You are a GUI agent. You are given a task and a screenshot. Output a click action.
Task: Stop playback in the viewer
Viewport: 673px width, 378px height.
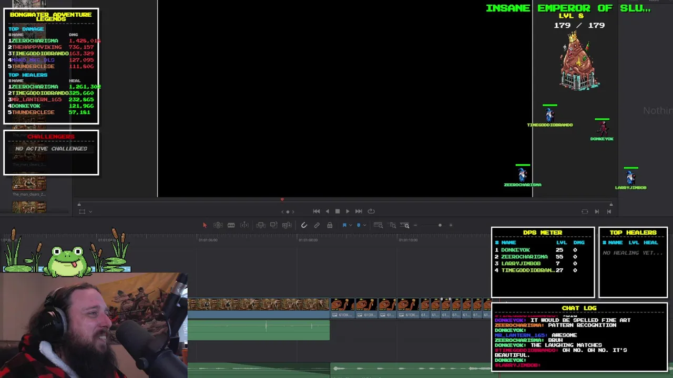337,211
